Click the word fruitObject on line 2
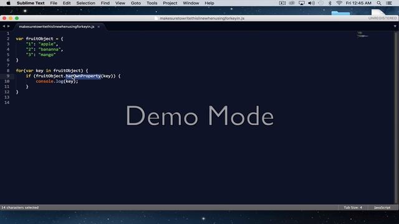Screen dimensions: 399x224 (39, 39)
